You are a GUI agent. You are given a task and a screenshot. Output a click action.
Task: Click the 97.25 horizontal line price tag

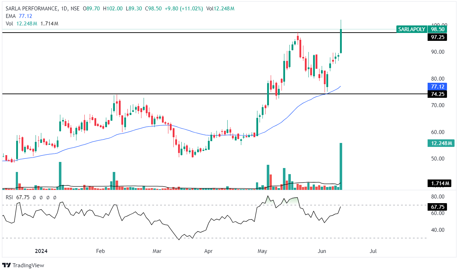437,37
